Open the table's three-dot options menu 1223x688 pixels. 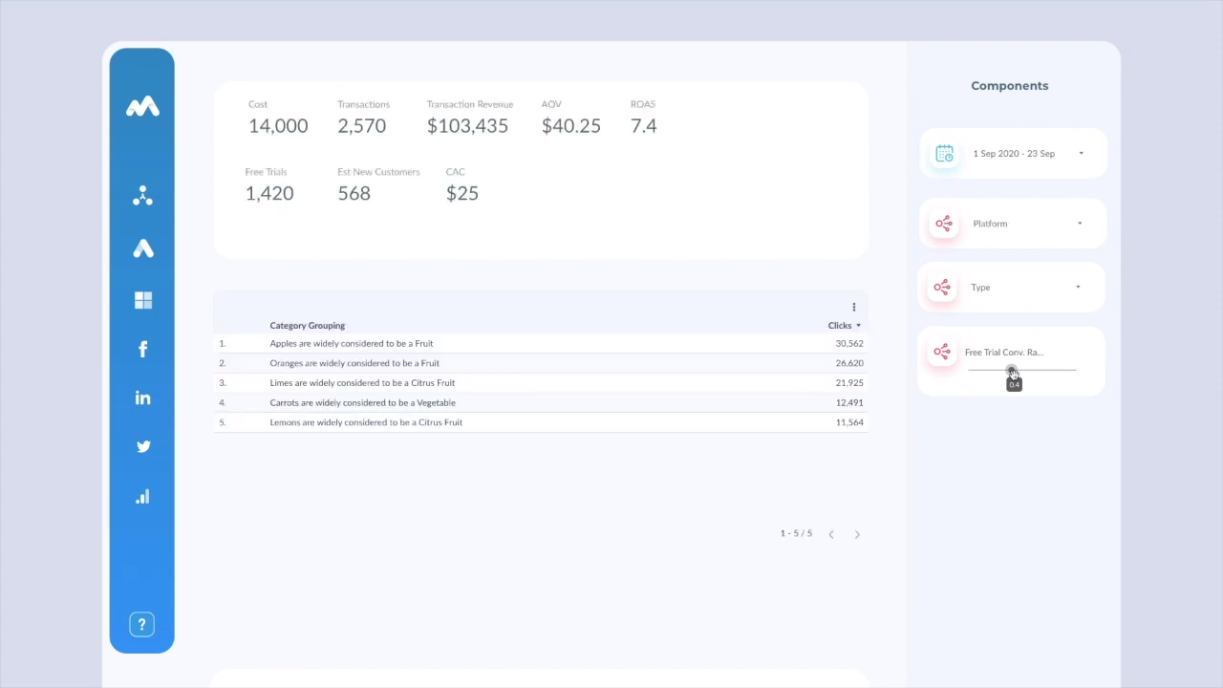(x=854, y=307)
